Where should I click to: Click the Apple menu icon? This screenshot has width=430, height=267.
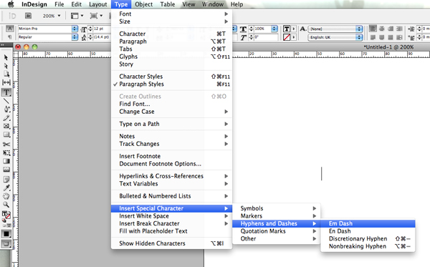click(x=11, y=4)
